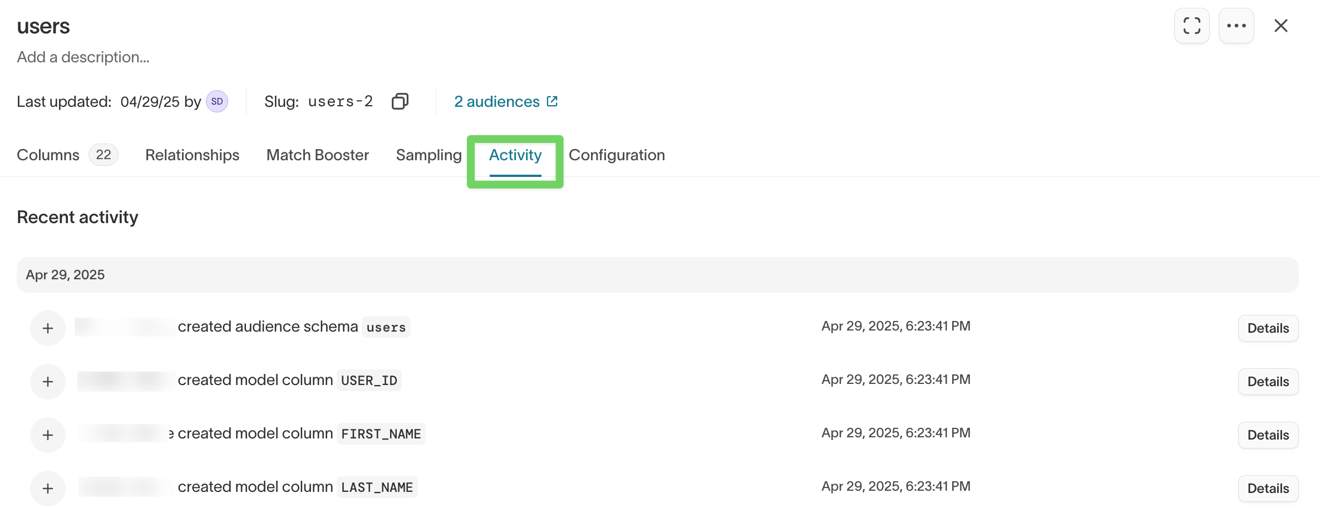This screenshot has height=513, width=1320.
Task: Open audiences via the external link icon
Action: pos(552,101)
